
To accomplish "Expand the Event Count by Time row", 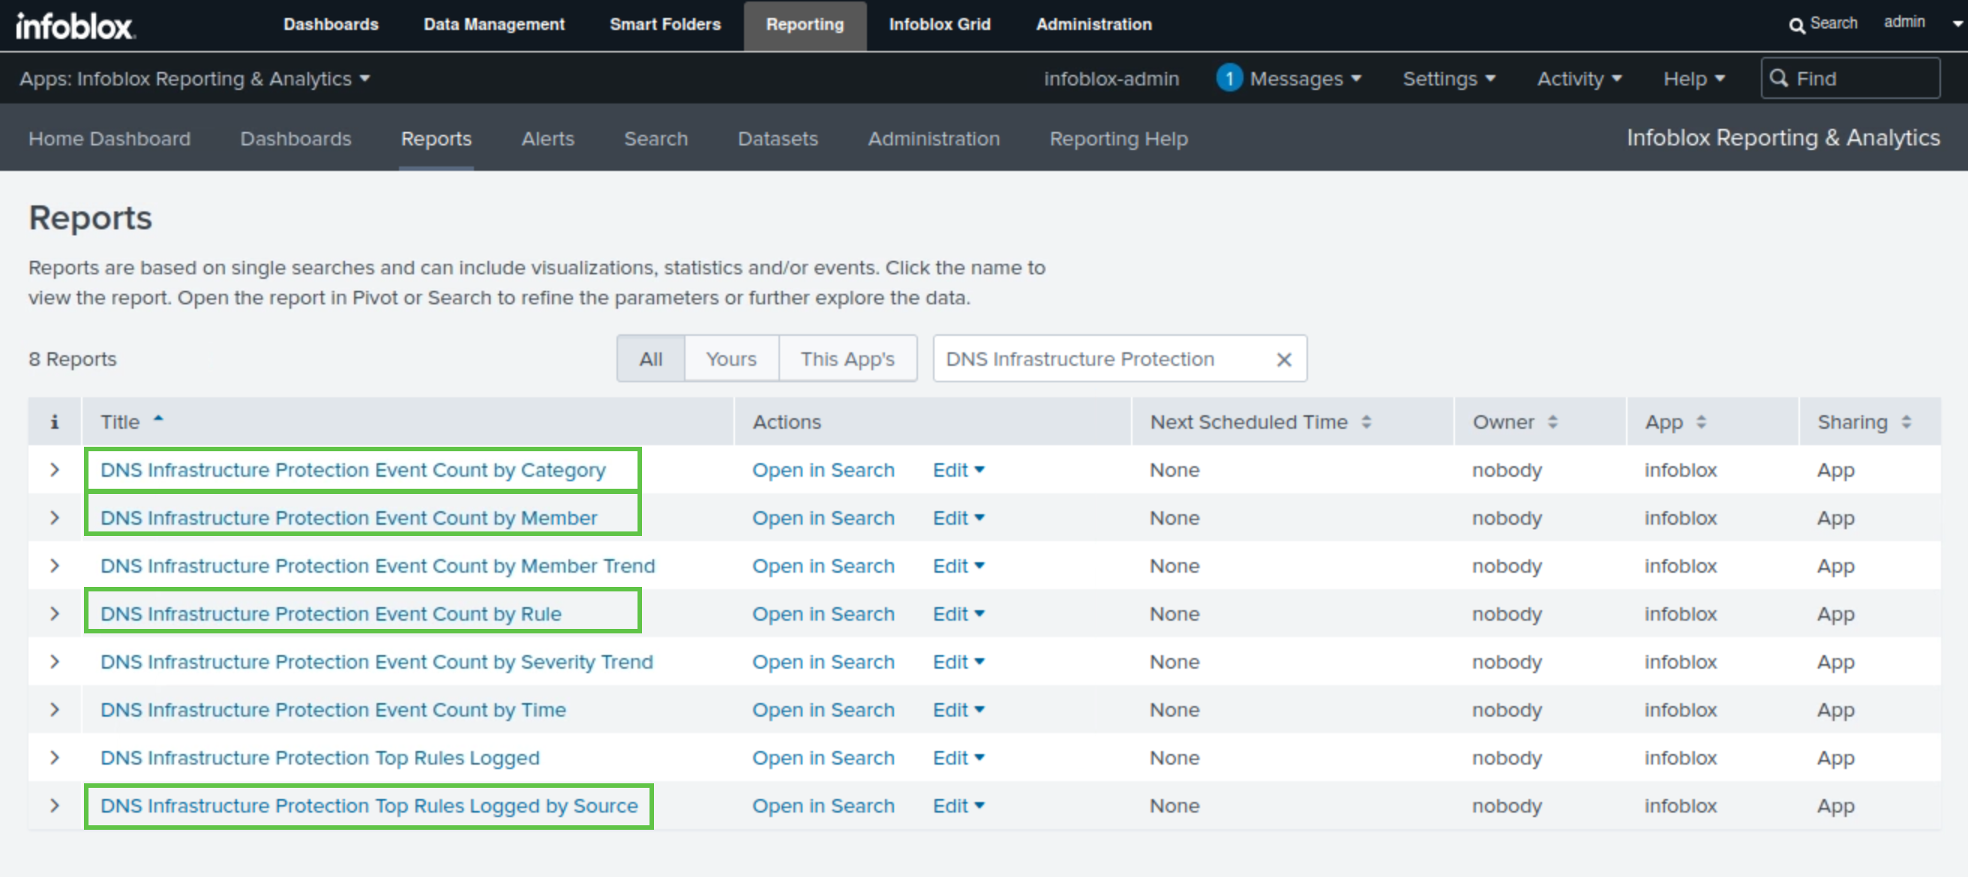I will tap(54, 711).
